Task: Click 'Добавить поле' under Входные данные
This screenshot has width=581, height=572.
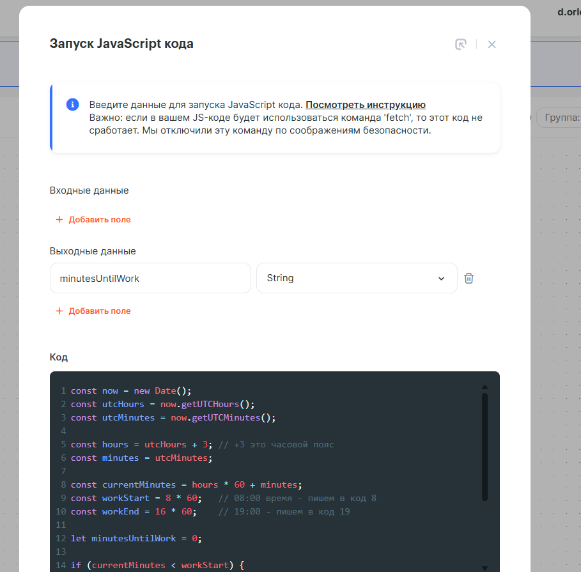Action: (99, 219)
